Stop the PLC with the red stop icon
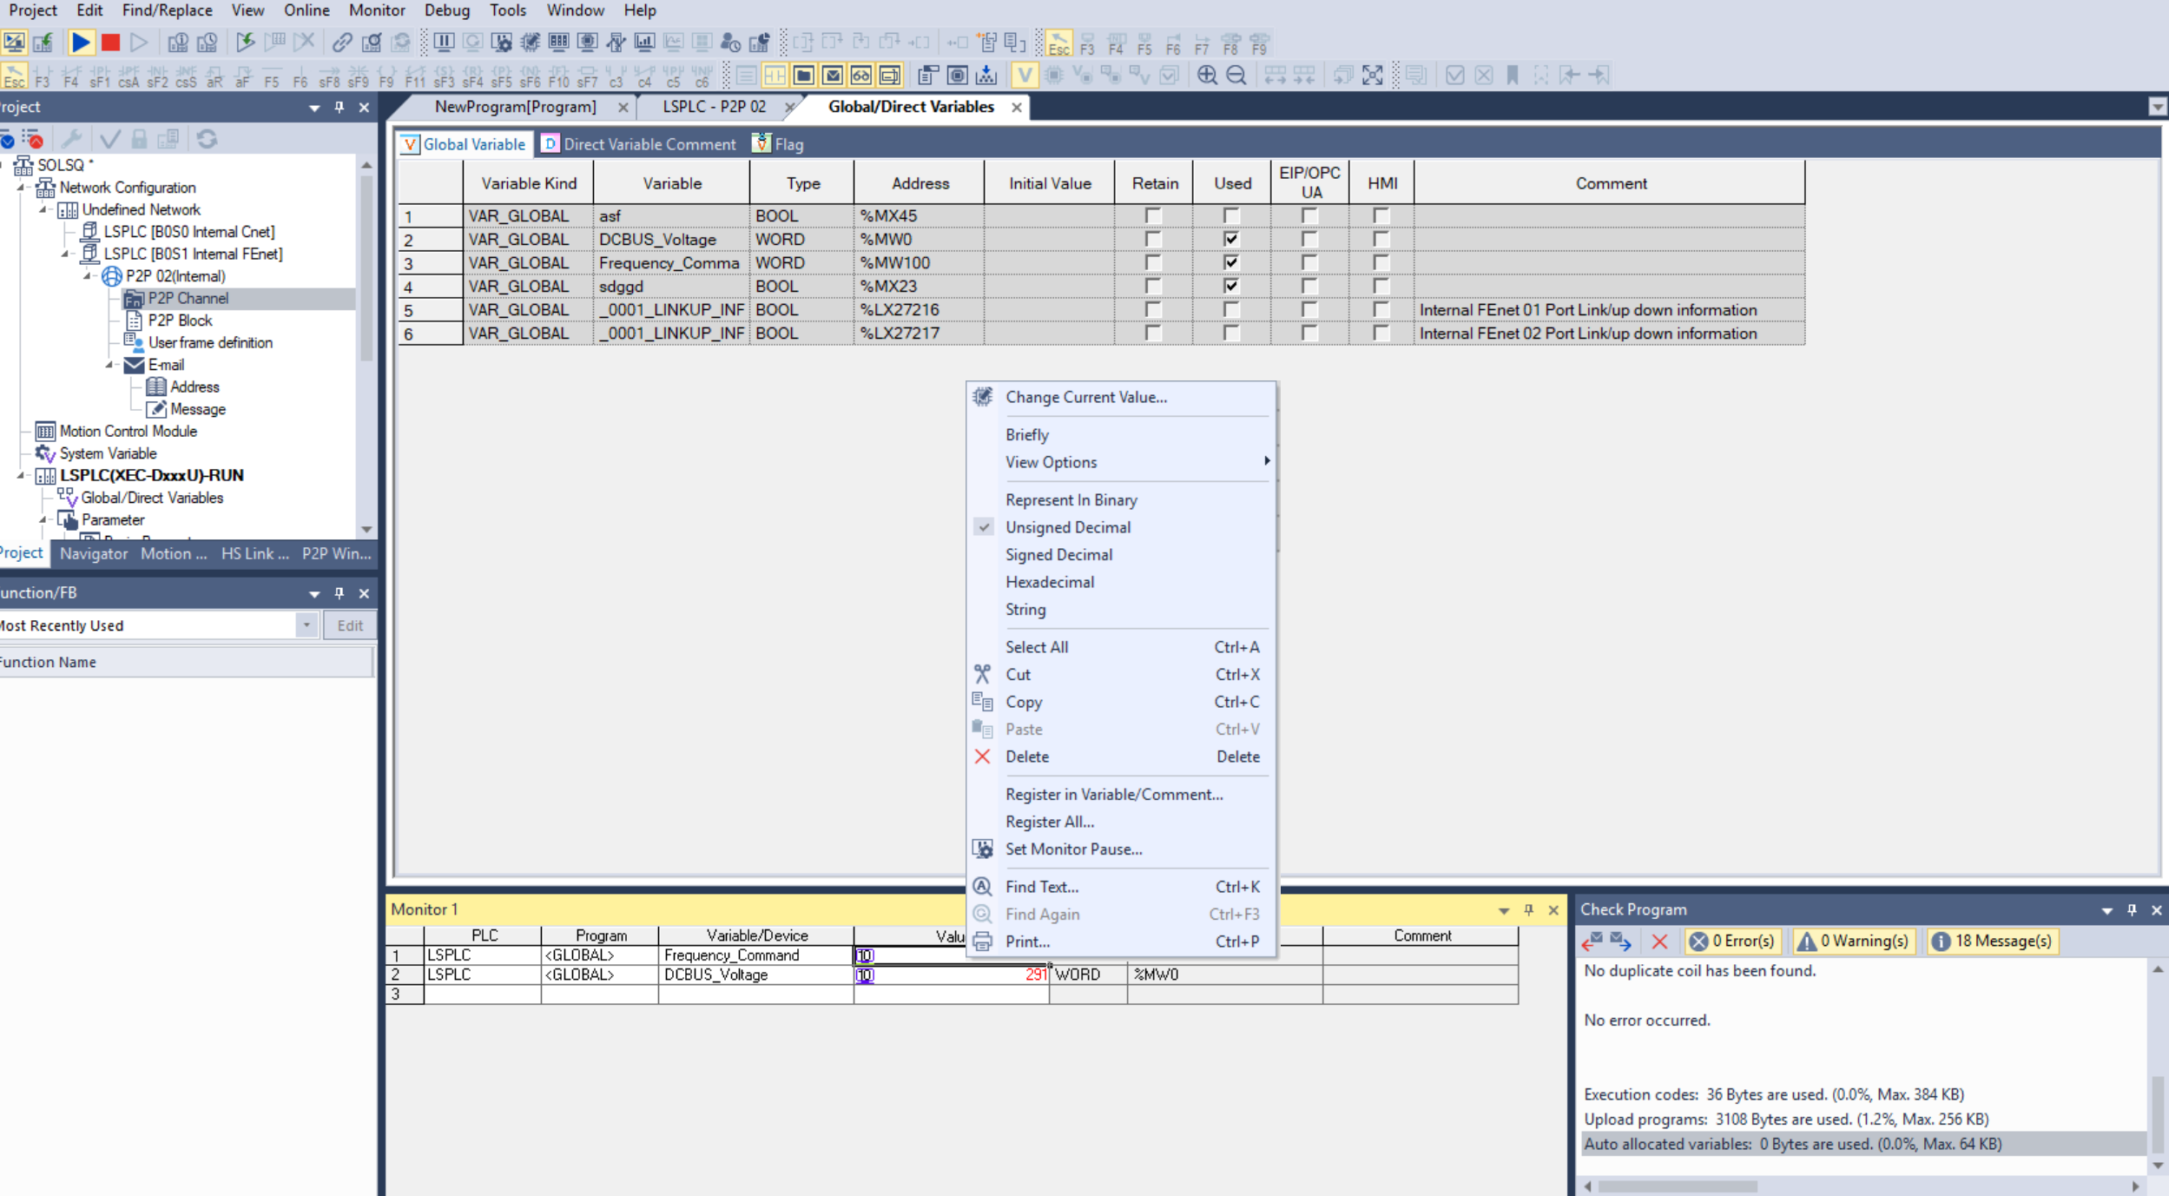2169x1196 pixels. pyautogui.click(x=109, y=42)
